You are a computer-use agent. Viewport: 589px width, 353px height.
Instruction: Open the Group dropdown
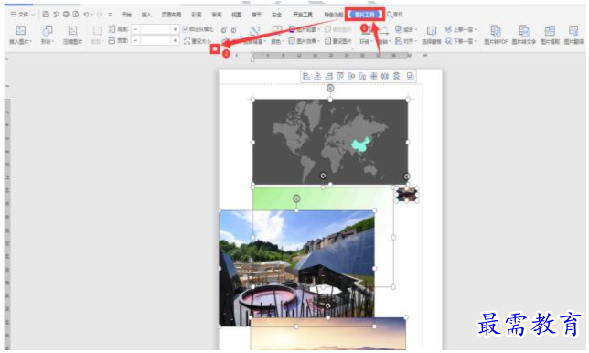tap(406, 29)
